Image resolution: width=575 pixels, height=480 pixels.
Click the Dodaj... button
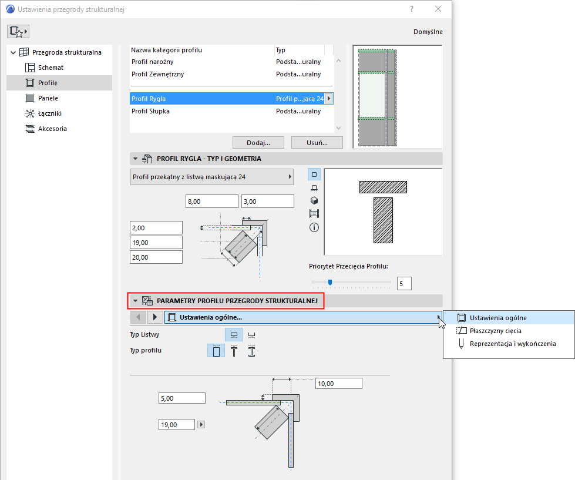coord(258,143)
